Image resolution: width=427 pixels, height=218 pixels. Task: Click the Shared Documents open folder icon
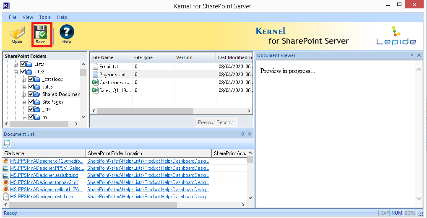pos(37,94)
